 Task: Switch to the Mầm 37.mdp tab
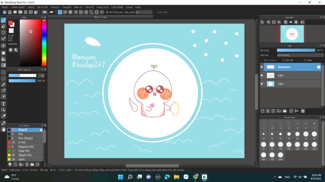click(100, 17)
